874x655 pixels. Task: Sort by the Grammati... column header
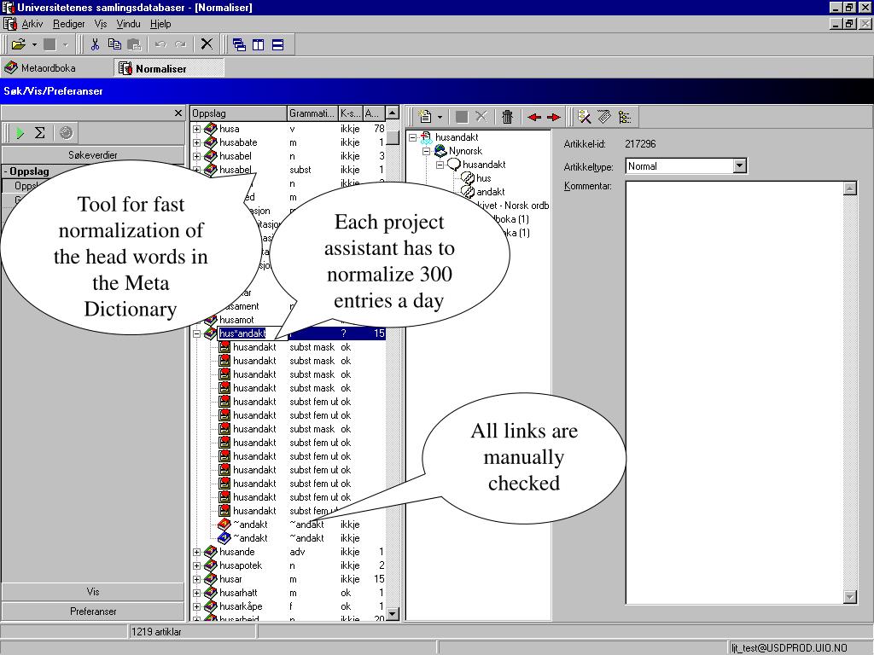click(x=312, y=113)
